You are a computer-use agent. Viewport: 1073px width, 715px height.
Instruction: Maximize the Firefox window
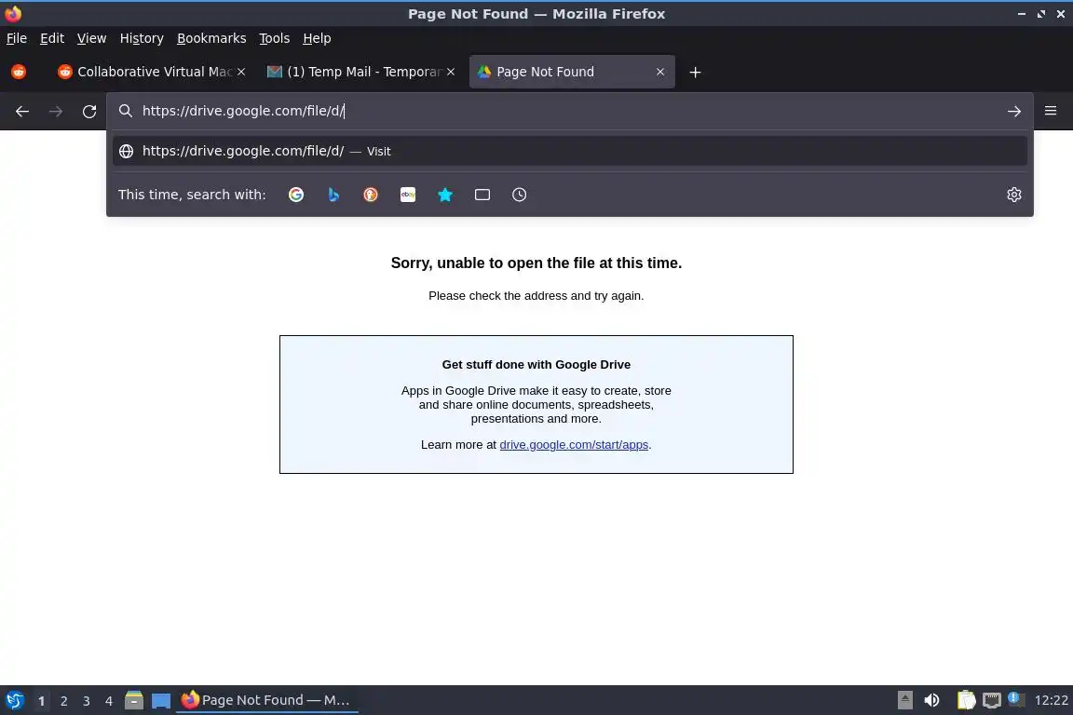1040,14
